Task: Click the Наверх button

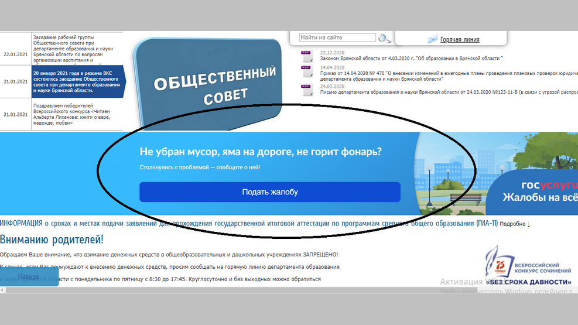Action: [29, 277]
